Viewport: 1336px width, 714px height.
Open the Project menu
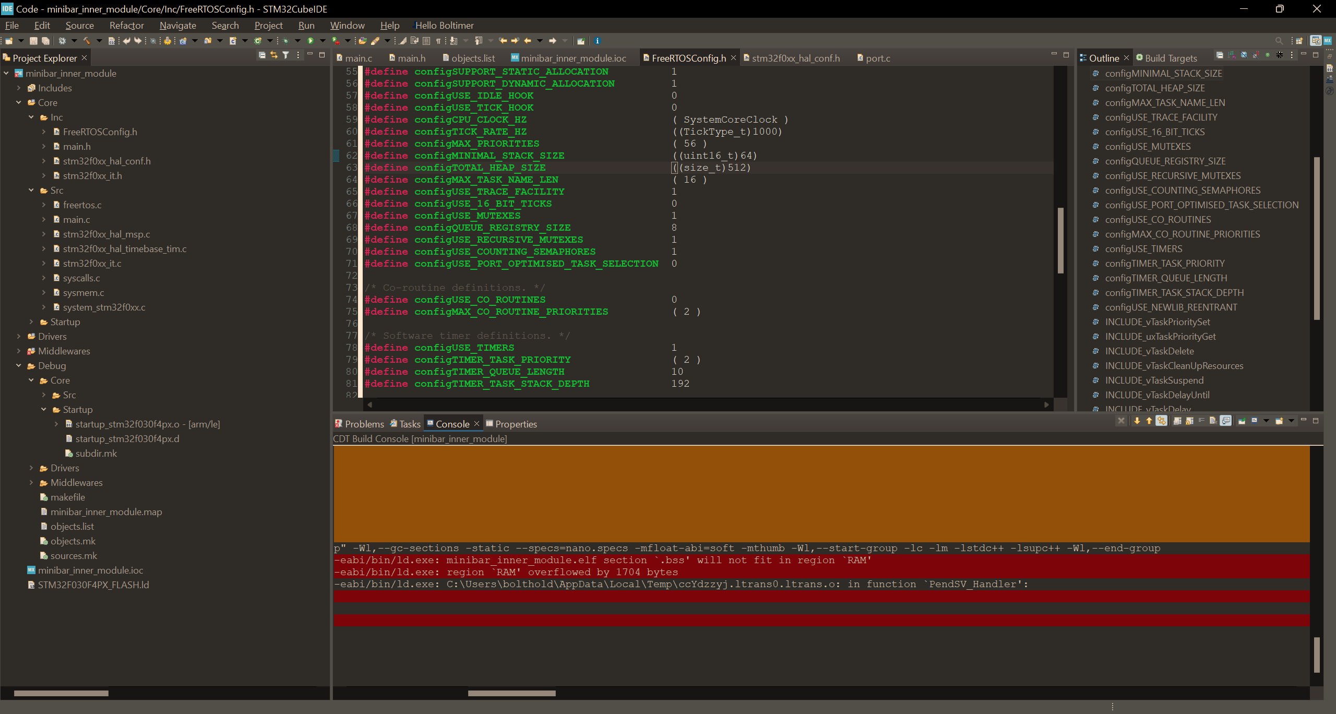pyautogui.click(x=268, y=26)
